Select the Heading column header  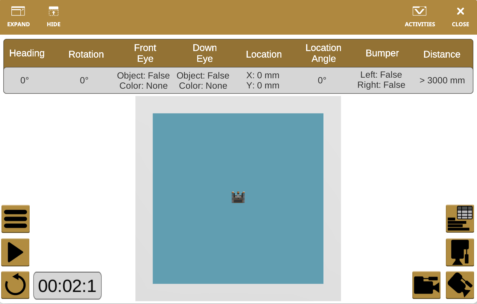(x=27, y=53)
